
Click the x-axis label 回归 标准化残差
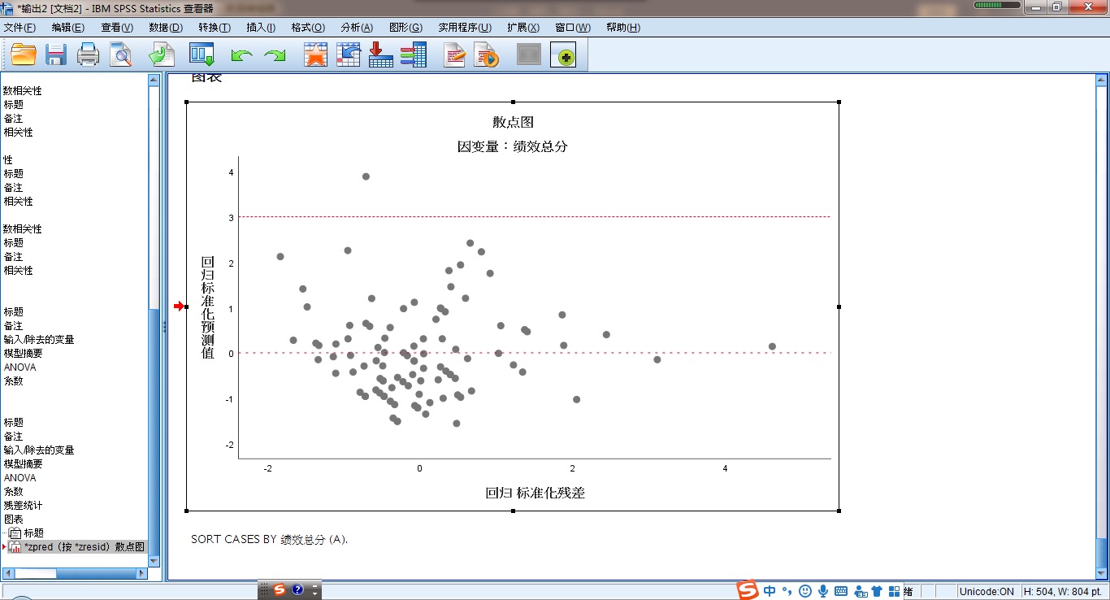pos(535,493)
